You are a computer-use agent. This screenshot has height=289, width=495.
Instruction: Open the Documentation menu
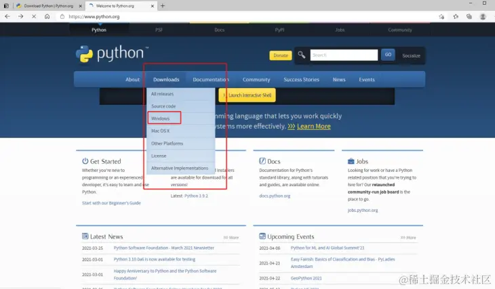pos(211,79)
